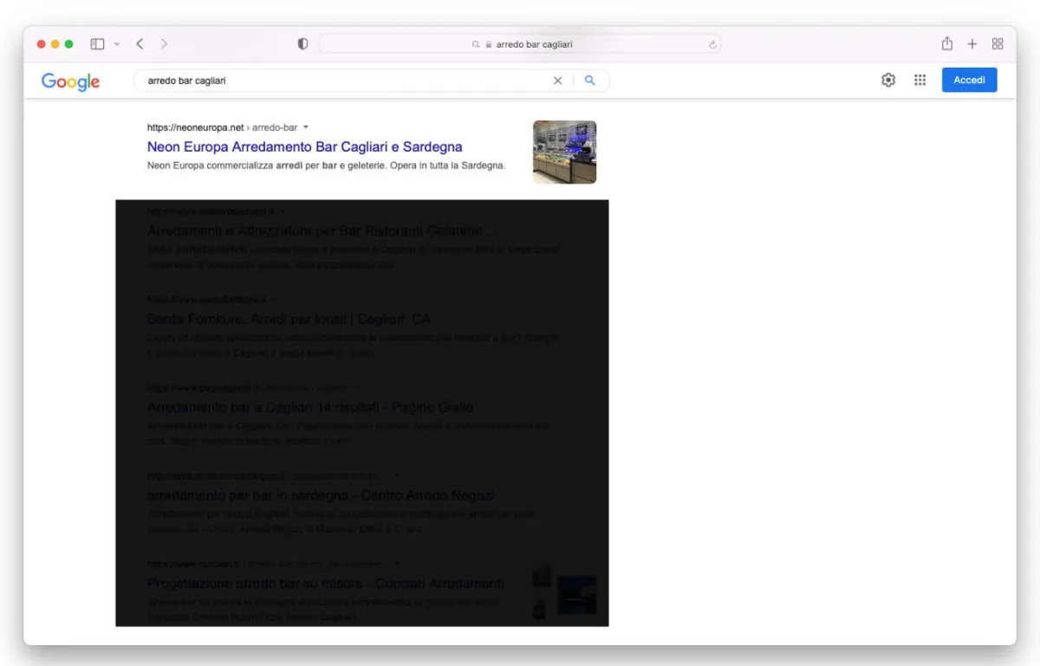
Task: Open the Safari share icon
Action: (x=947, y=43)
